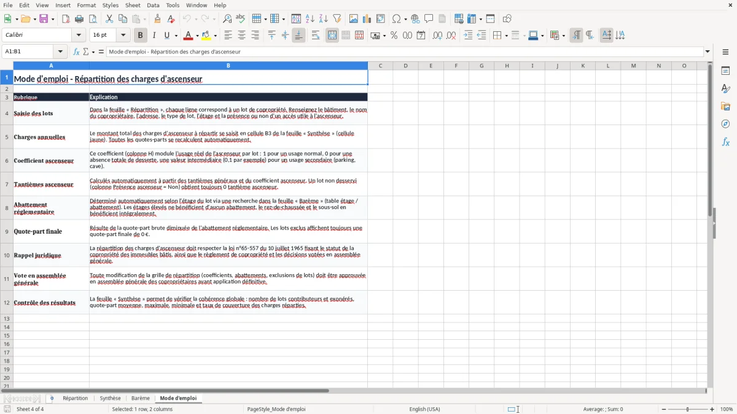Open the Open-file dropdown arrow
Screen dimensions: 737x414
[x=34, y=19]
